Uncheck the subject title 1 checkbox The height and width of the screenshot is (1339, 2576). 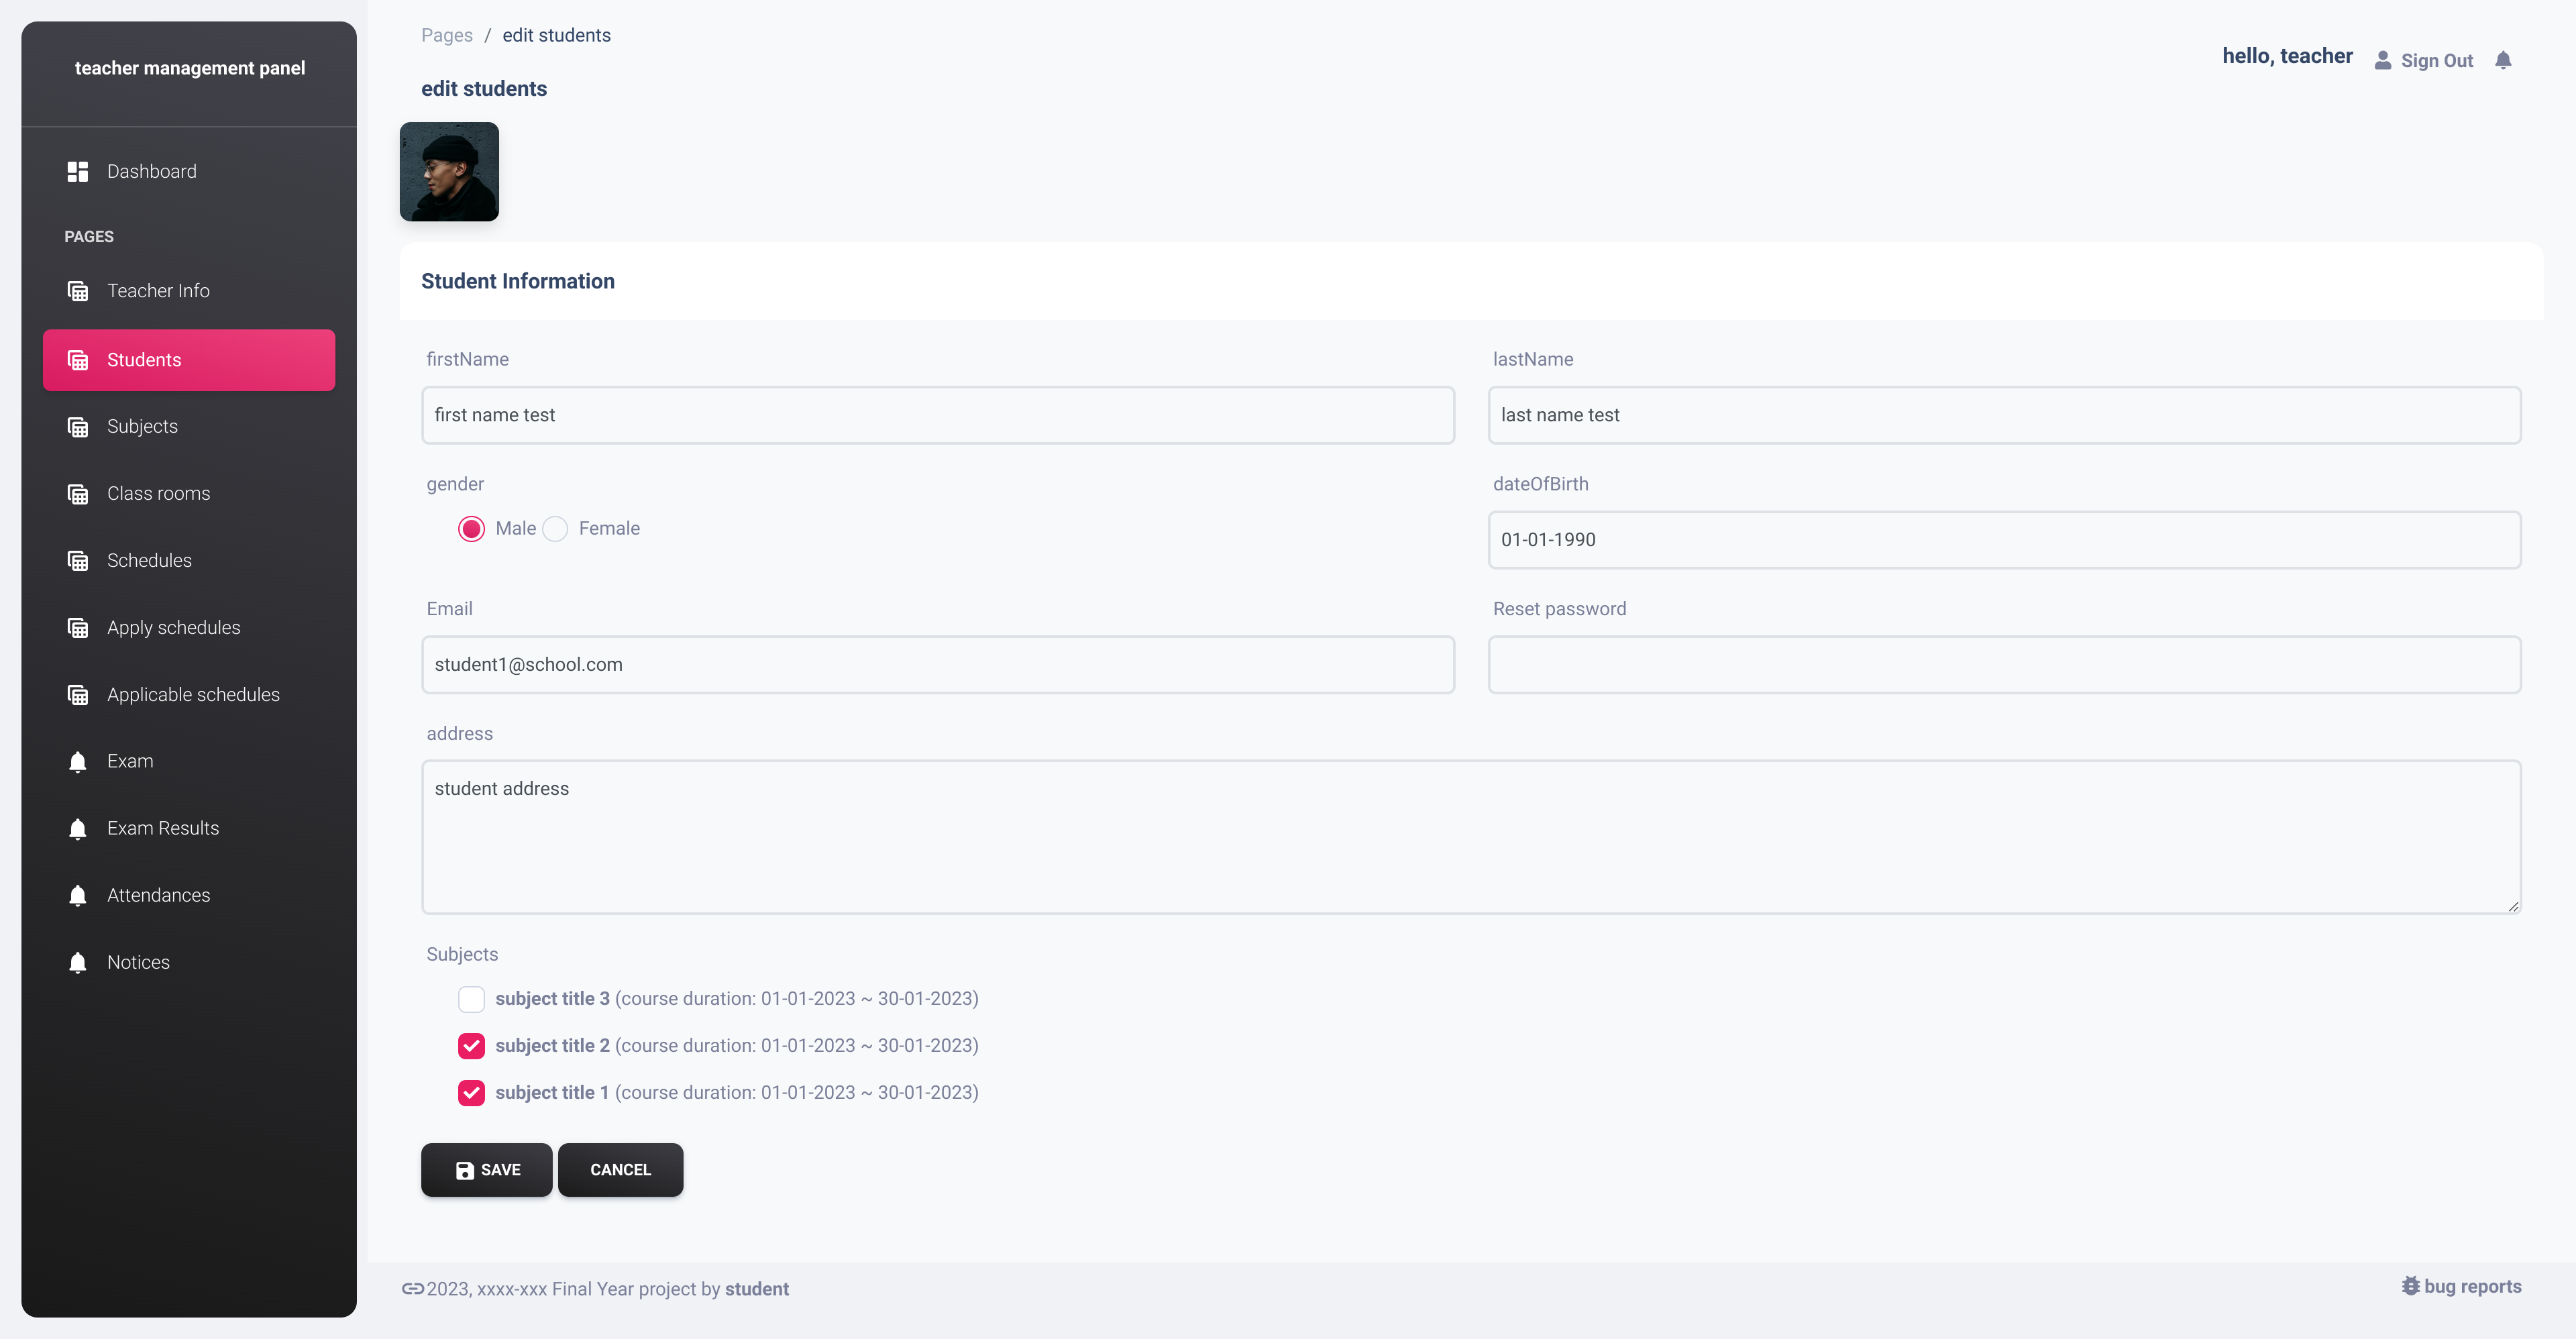471,1093
